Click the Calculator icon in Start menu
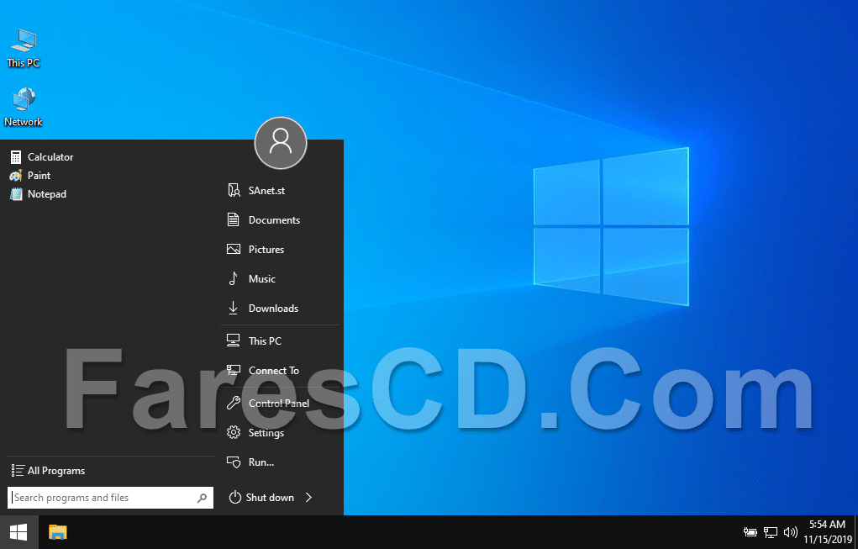 click(x=16, y=157)
